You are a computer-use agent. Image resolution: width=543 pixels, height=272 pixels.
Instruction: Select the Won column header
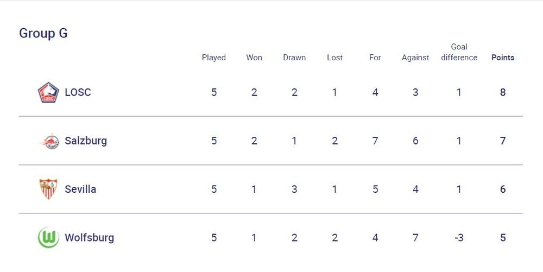point(254,58)
